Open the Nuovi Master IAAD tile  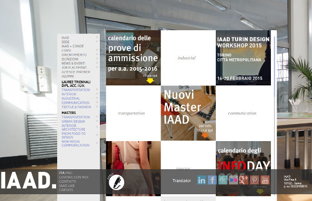click(188, 113)
